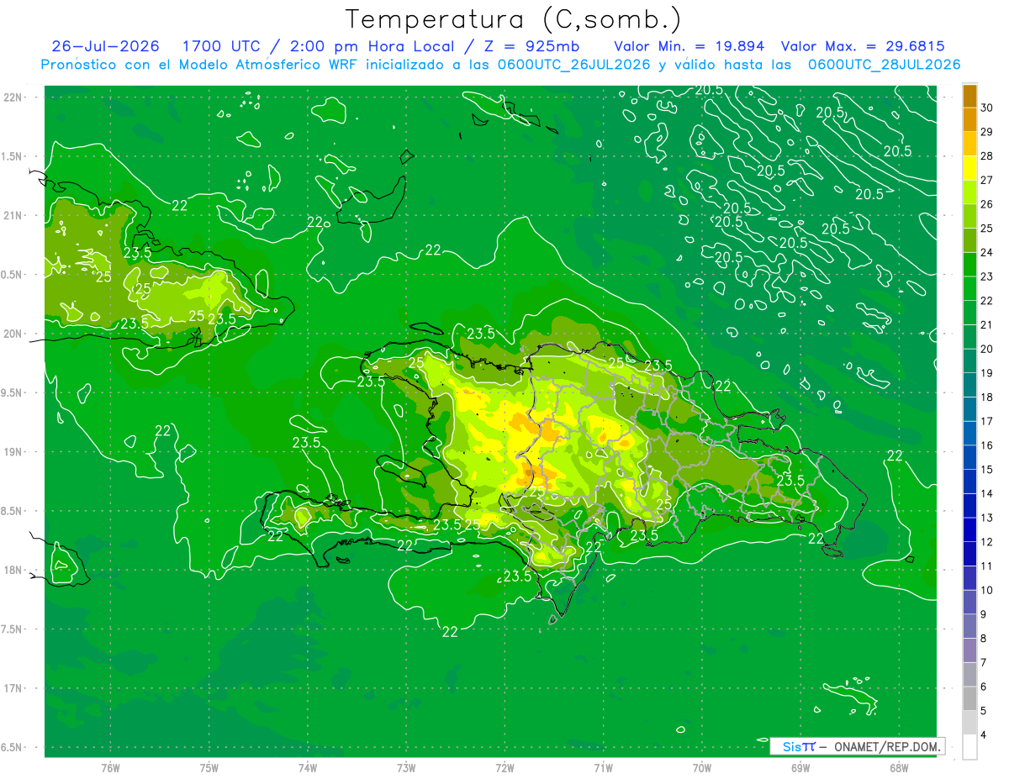1009x779 pixels.
Task: Click the blue legend swatch between 14 and 15
Action: pos(969,482)
